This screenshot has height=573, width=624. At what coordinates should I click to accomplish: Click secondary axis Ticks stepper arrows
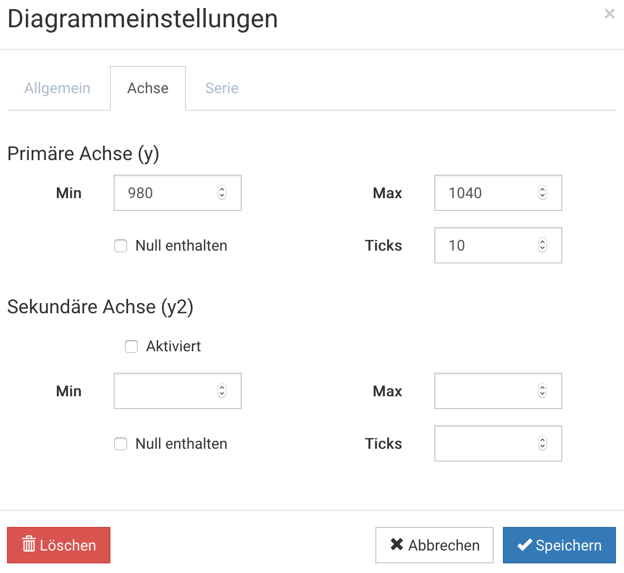543,443
